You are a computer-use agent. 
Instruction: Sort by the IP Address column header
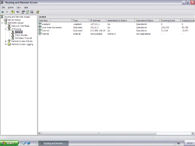pos(98,20)
